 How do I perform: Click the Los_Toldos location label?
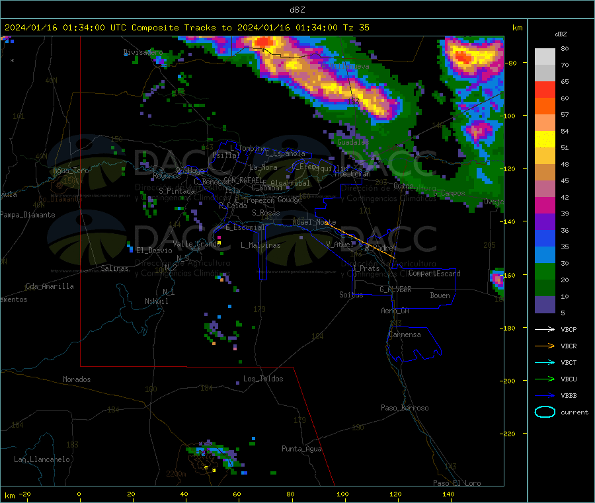click(263, 379)
